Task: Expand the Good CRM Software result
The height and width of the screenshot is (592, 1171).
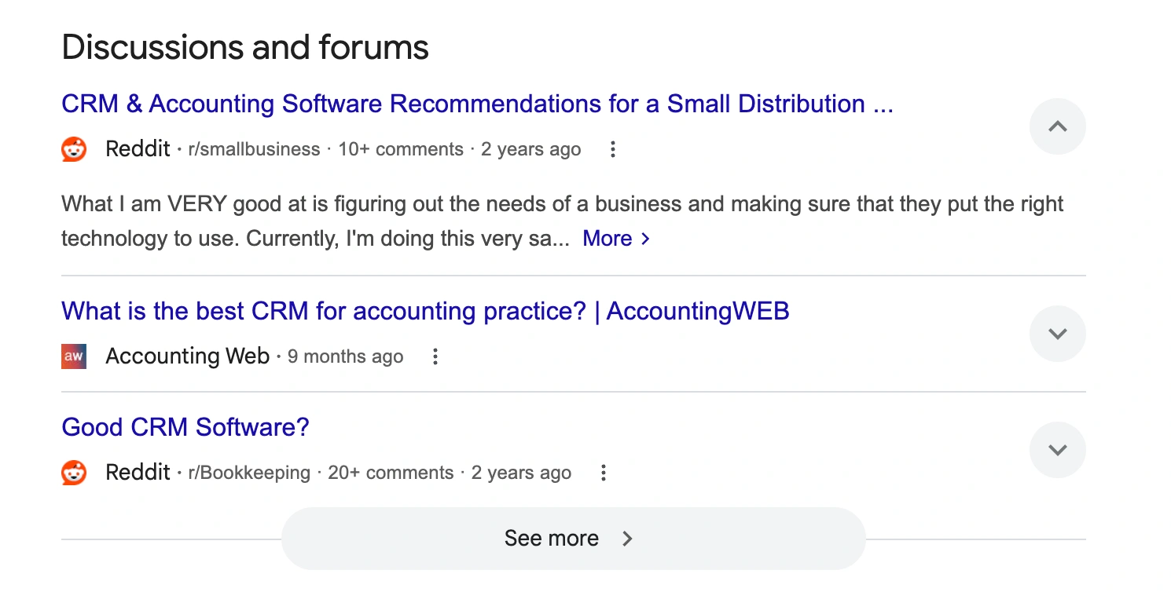Action: coord(1057,449)
